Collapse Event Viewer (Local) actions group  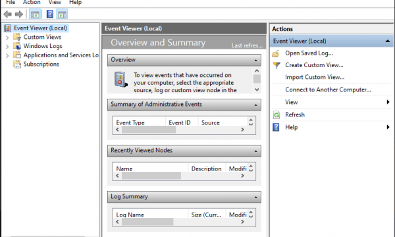pos(388,41)
